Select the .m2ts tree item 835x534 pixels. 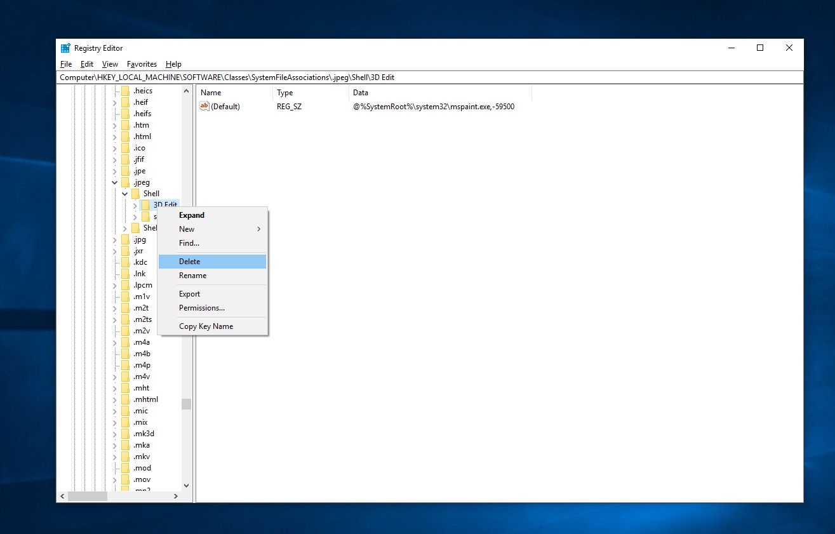(x=142, y=319)
